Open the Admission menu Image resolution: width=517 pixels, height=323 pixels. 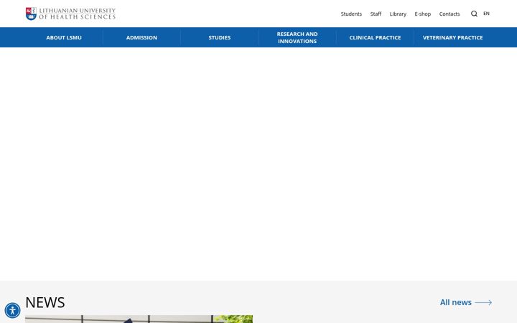(141, 37)
